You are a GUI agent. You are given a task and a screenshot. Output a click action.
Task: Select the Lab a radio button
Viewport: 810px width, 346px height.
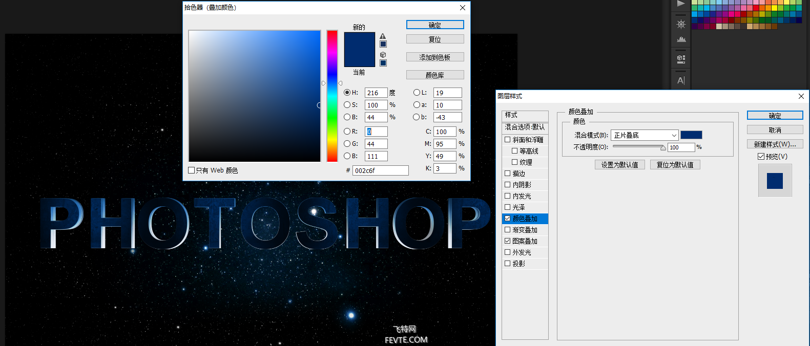tap(417, 105)
